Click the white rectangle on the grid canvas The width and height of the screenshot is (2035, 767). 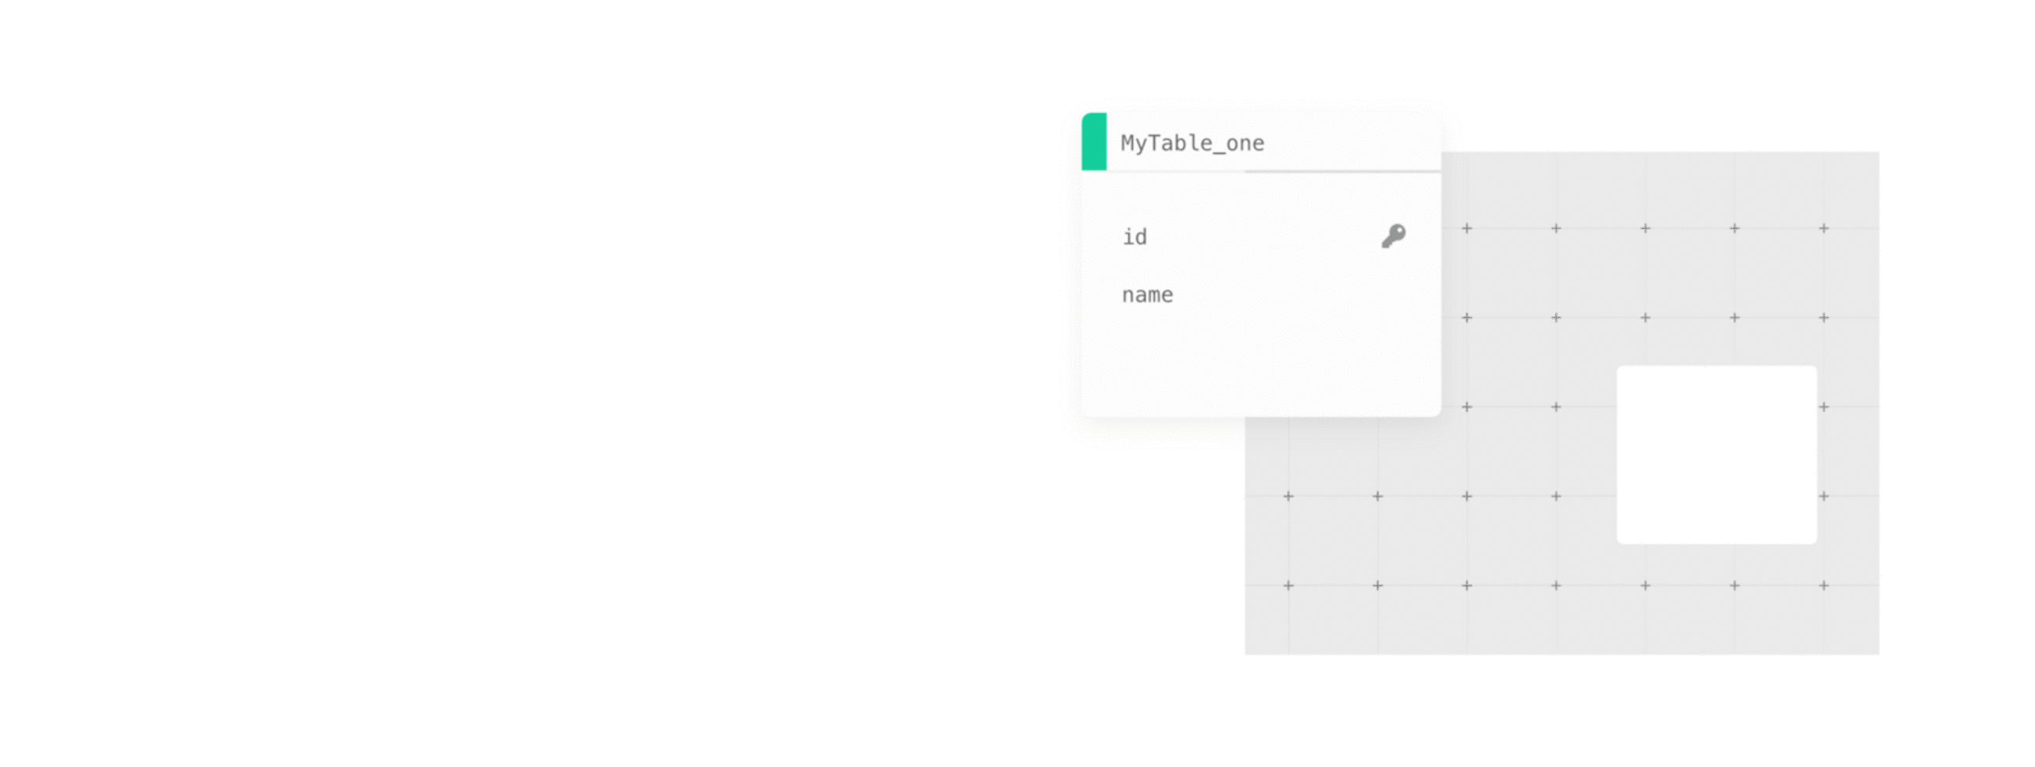coord(1716,455)
